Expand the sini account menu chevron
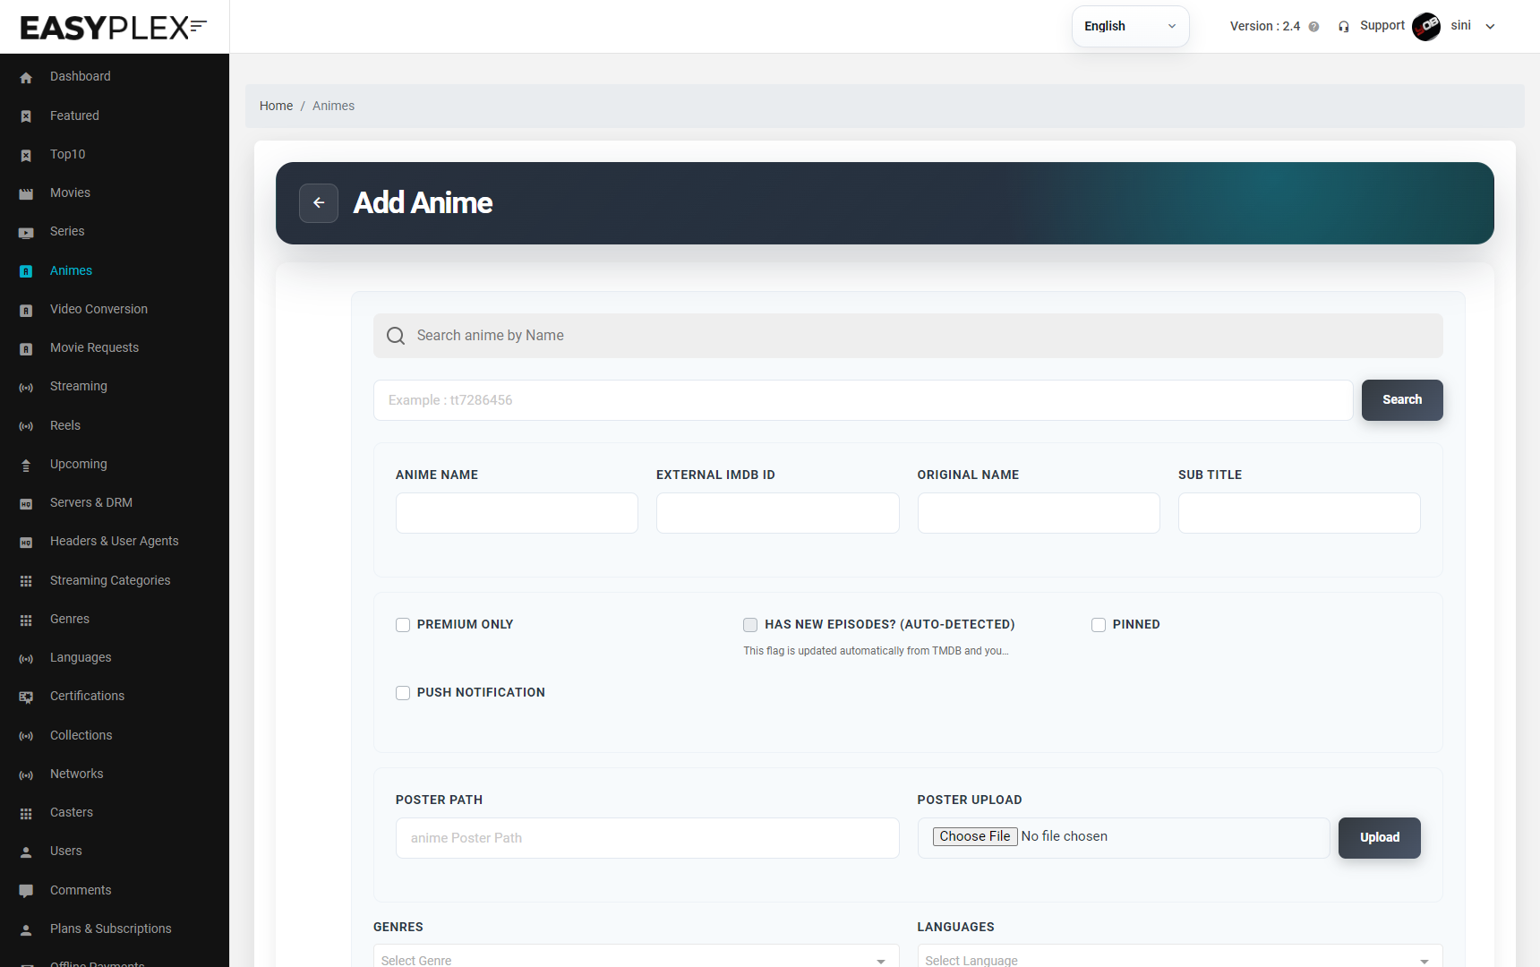1540x967 pixels. pyautogui.click(x=1491, y=27)
